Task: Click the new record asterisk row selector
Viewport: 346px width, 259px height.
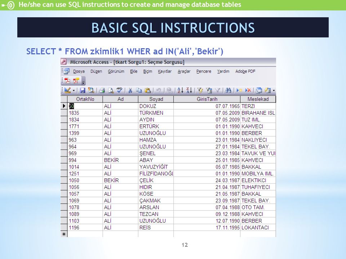Action: coord(64,234)
